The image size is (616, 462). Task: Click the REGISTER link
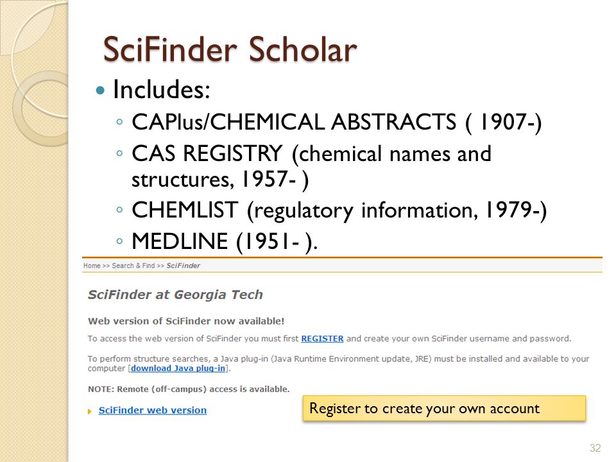tap(322, 339)
